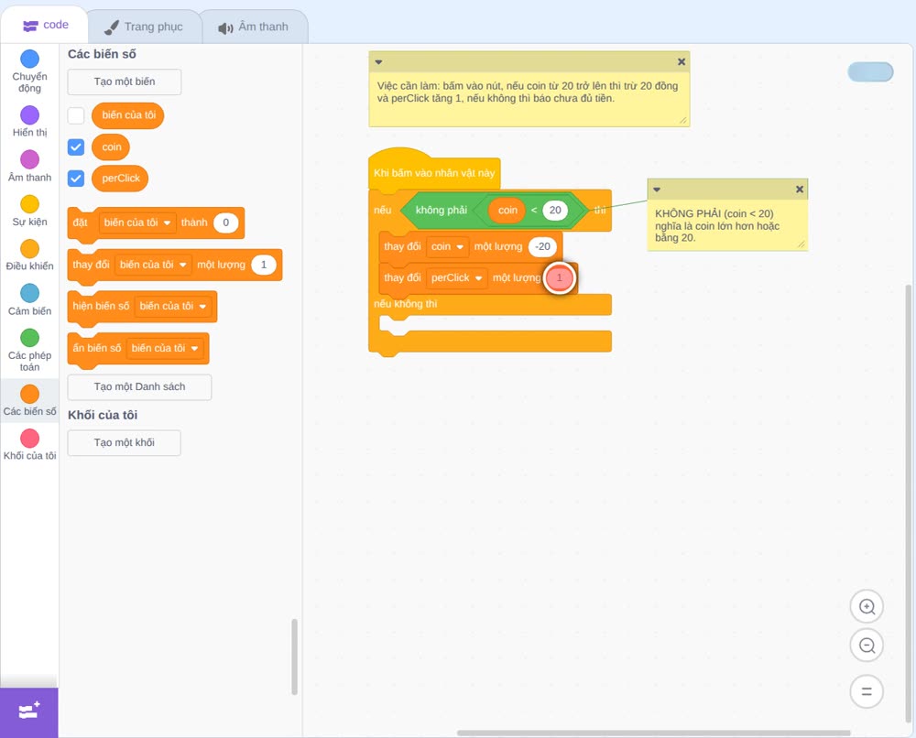
Task: Click the coin variable reporter in palette
Action: pyautogui.click(x=111, y=147)
